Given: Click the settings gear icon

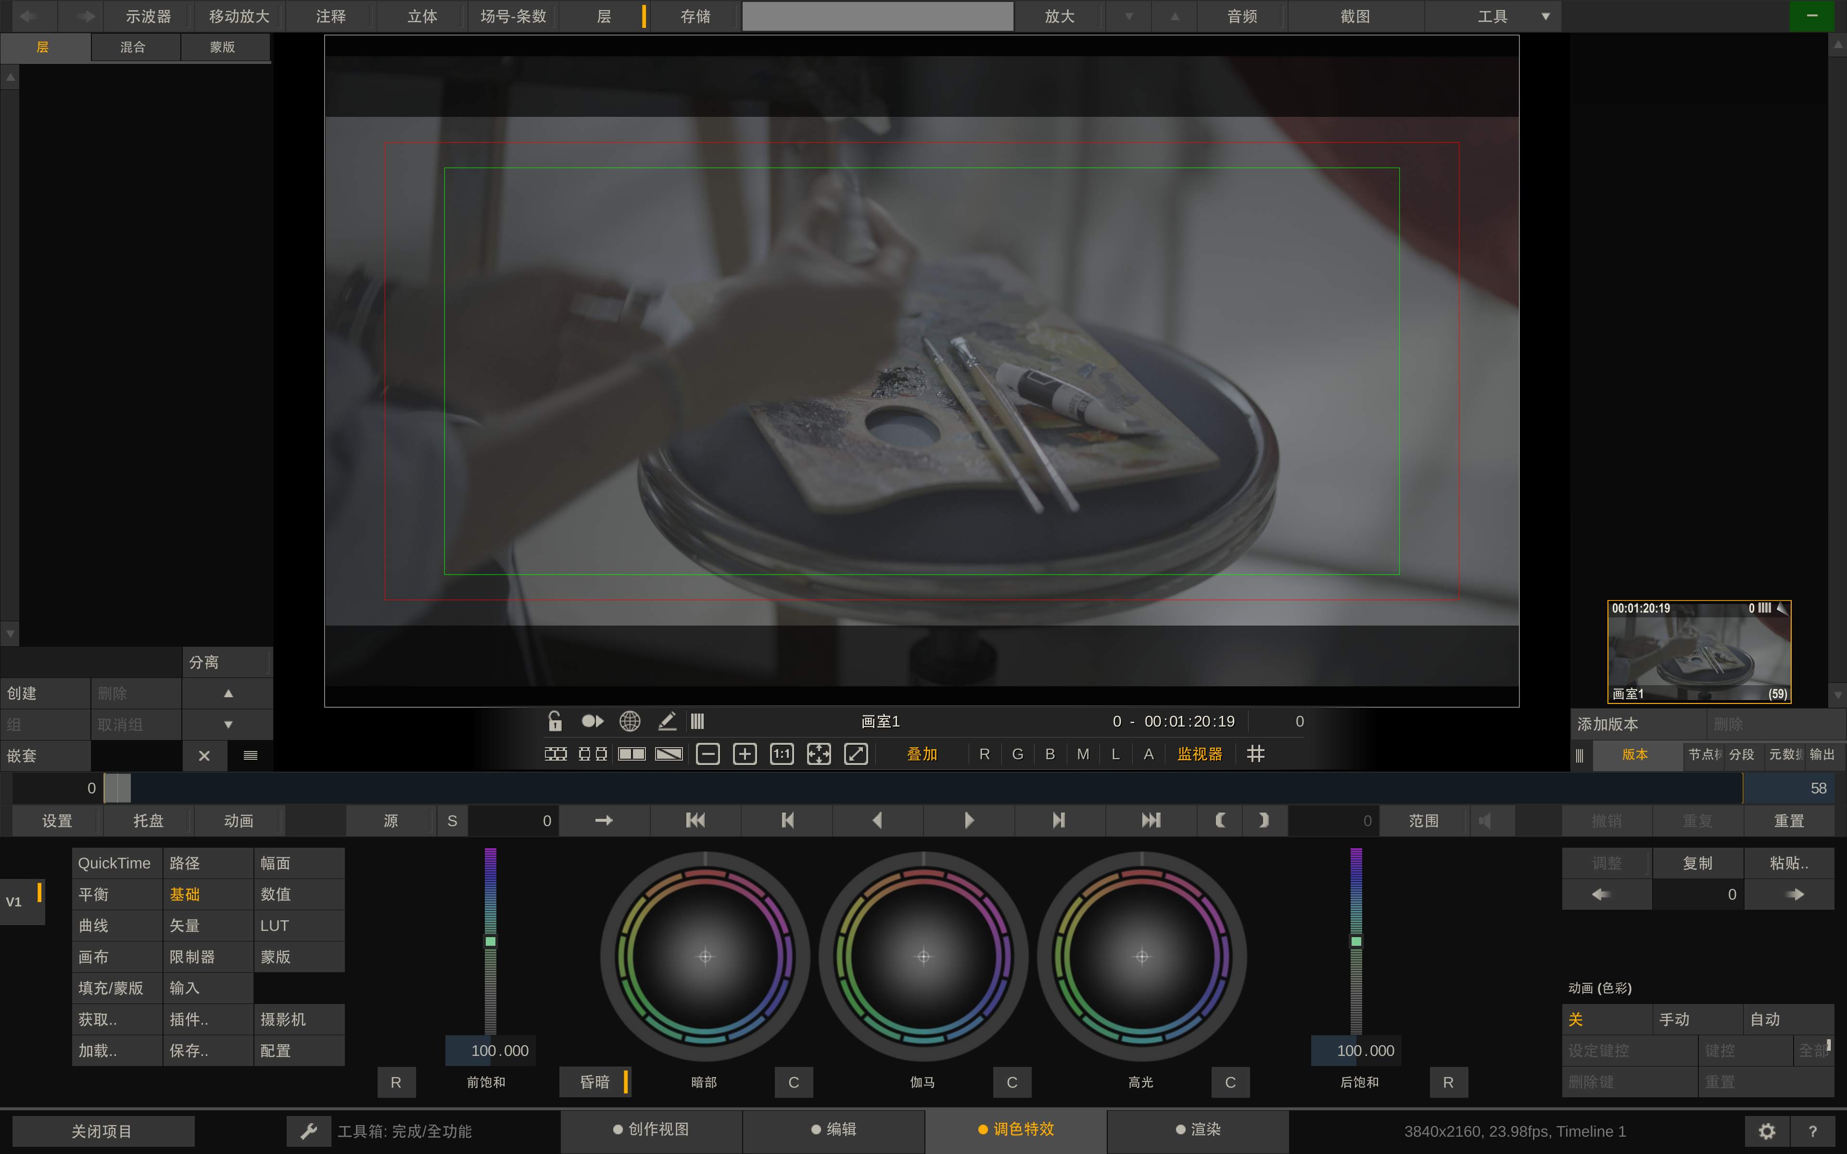Looking at the screenshot, I should pyautogui.click(x=1767, y=1131).
